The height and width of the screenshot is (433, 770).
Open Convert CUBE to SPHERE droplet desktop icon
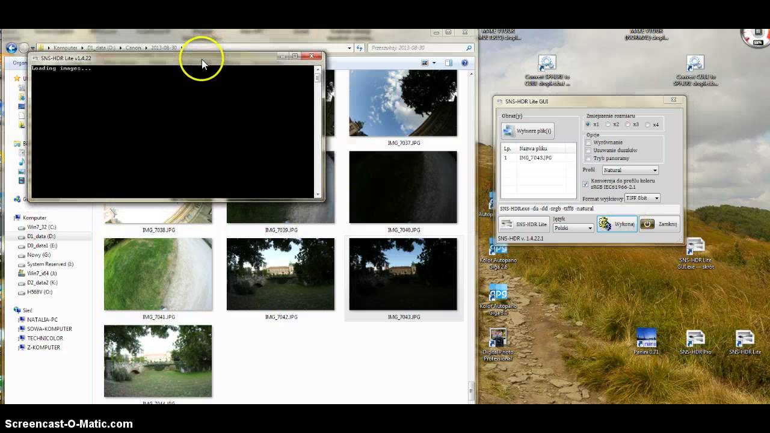tap(695, 71)
